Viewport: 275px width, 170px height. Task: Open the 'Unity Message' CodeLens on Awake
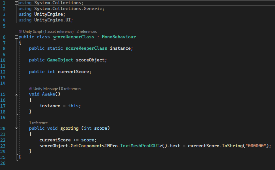pos(46,89)
